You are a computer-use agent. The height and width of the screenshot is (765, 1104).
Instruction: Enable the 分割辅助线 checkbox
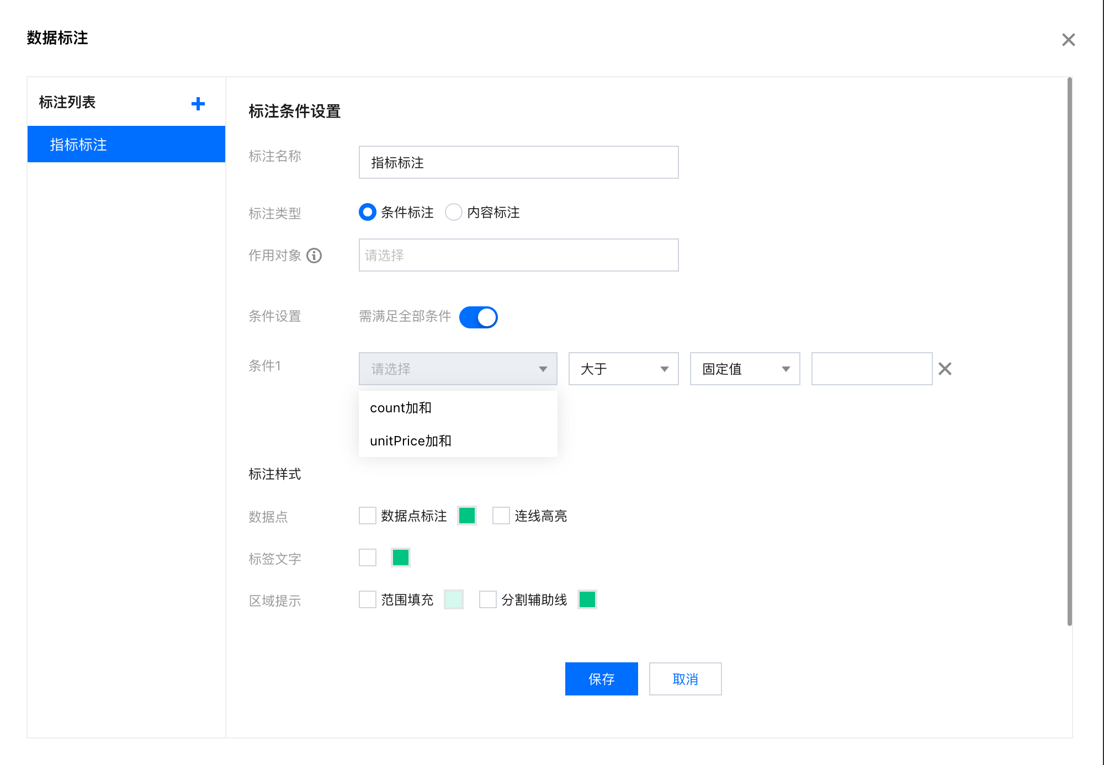(487, 599)
